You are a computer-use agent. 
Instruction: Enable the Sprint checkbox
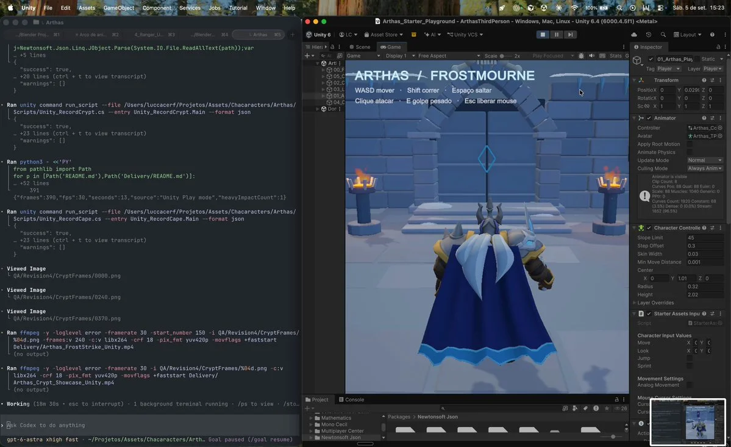click(690, 366)
